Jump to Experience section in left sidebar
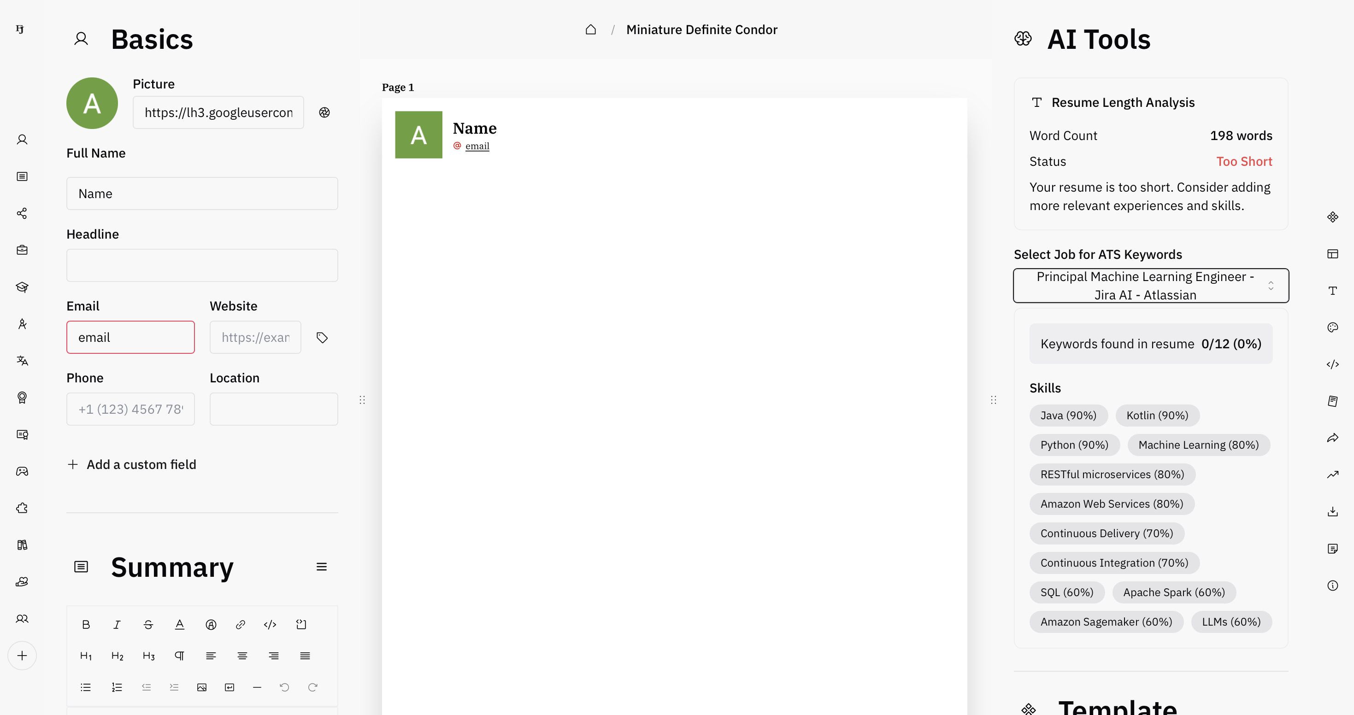 tap(22, 250)
